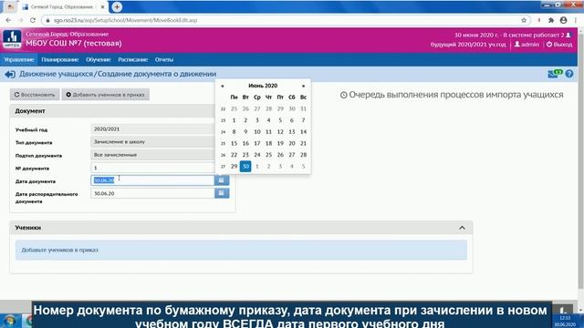584x328 pixels.
Task: Select June 28 in calendar
Action: (303, 155)
